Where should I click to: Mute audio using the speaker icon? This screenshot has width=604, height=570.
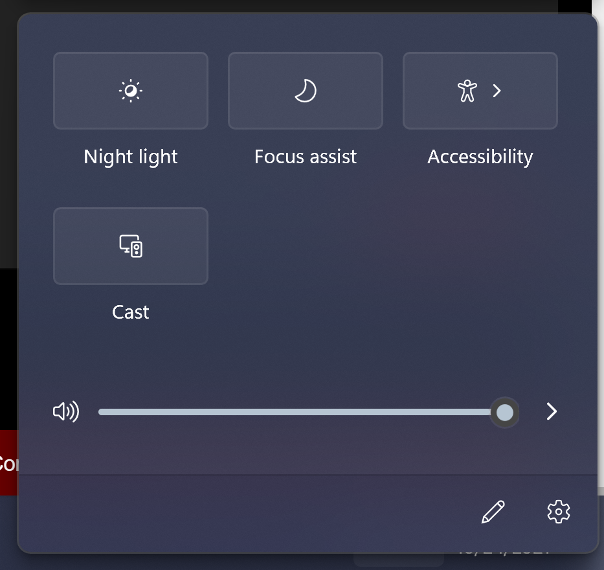[x=65, y=412]
